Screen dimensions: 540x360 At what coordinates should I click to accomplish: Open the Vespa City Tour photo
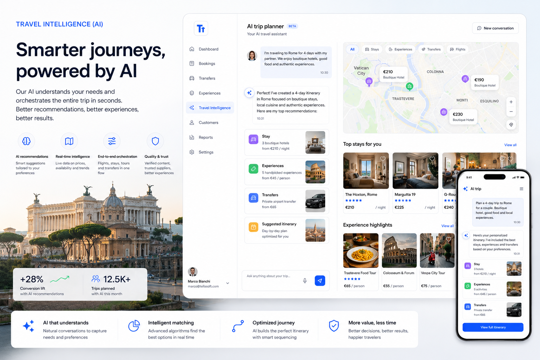[x=437, y=250]
